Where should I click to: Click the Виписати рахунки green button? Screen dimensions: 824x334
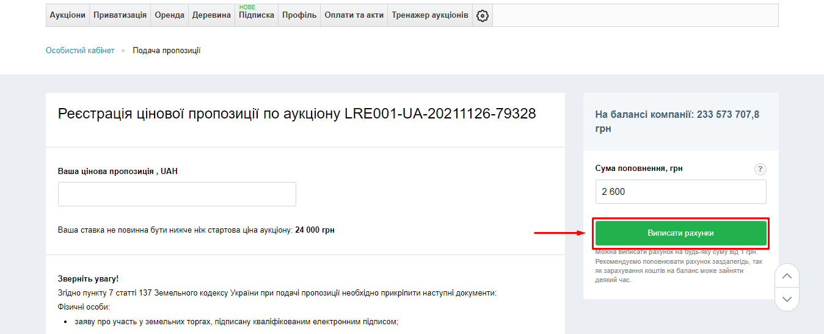(680, 233)
